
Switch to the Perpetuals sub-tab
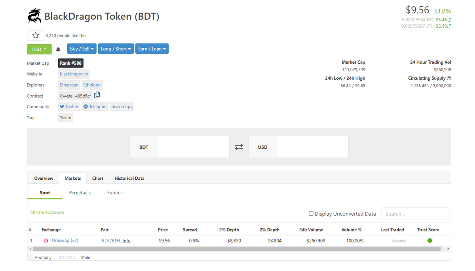click(x=80, y=193)
